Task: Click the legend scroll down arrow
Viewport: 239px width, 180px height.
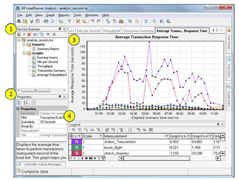Action: 223,153
